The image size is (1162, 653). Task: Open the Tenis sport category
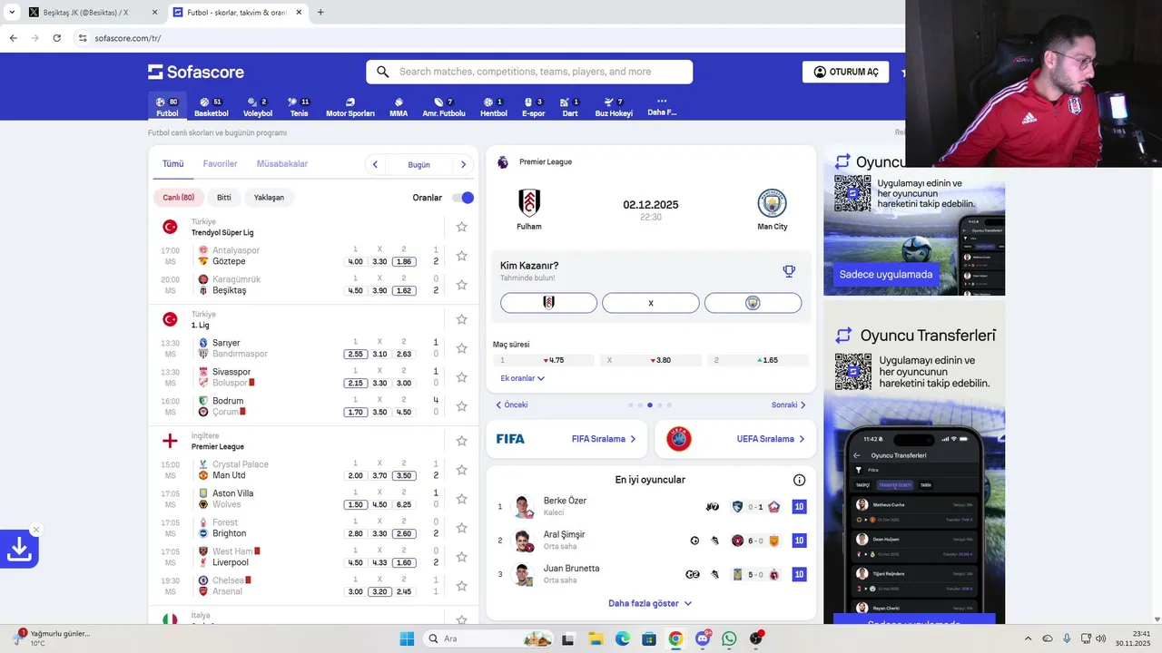tap(299, 107)
